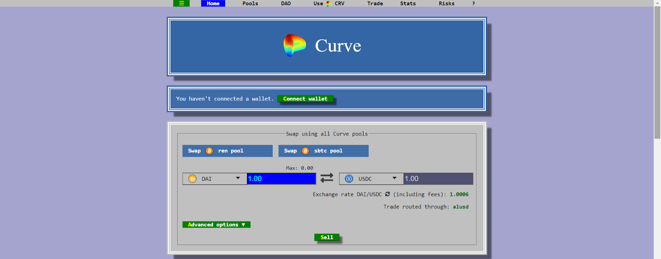Click Swap sbtc pool button
This screenshot has width=661, height=259.
[323, 151]
